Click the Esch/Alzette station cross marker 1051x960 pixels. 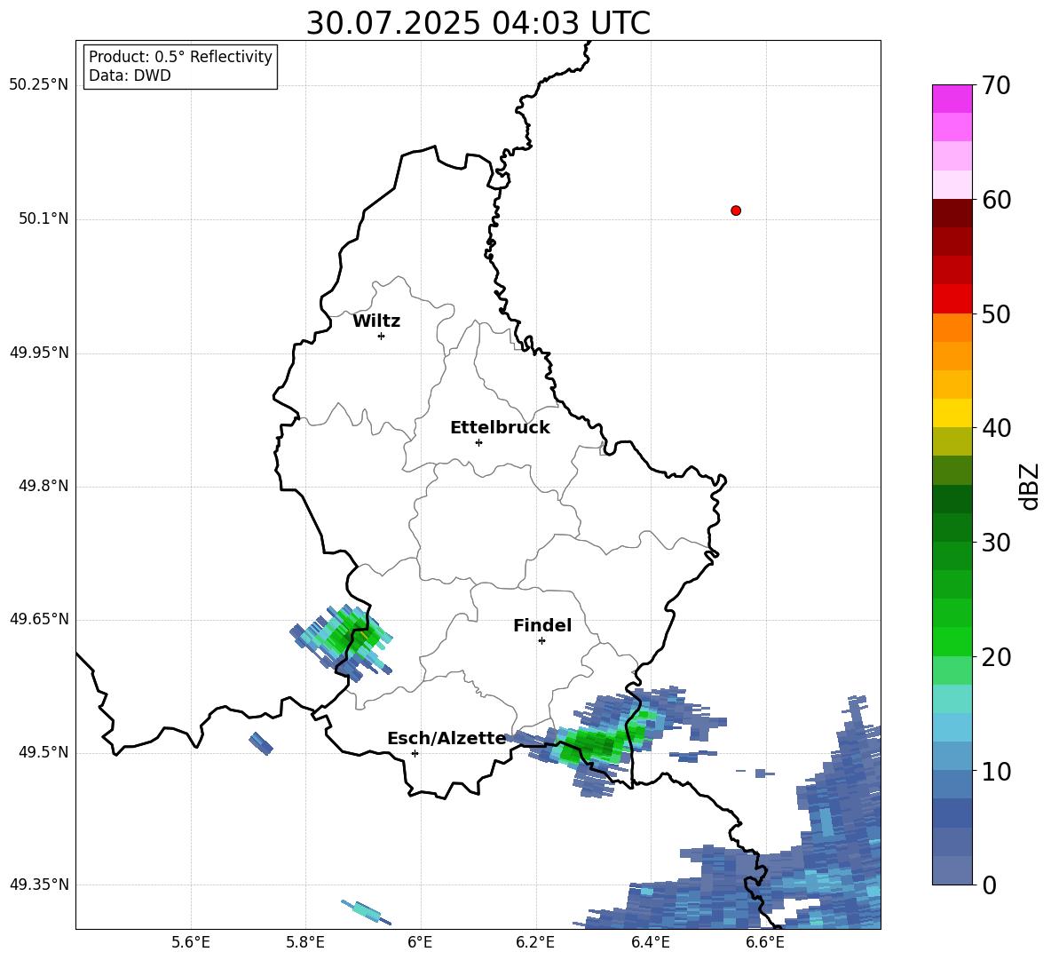coord(415,753)
